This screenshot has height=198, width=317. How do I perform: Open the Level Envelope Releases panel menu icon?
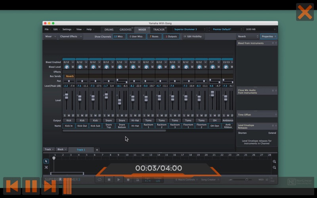(x=273, y=126)
